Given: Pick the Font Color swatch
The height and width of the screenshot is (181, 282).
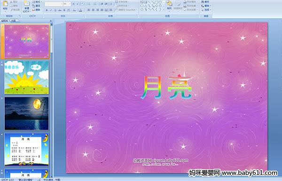Looking at the screenshot, I should pyautogui.click(x=80, y=10).
